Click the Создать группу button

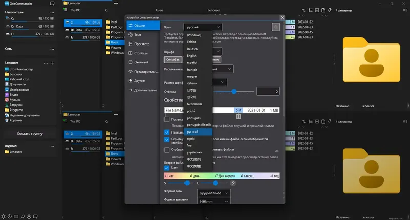(x=30, y=134)
